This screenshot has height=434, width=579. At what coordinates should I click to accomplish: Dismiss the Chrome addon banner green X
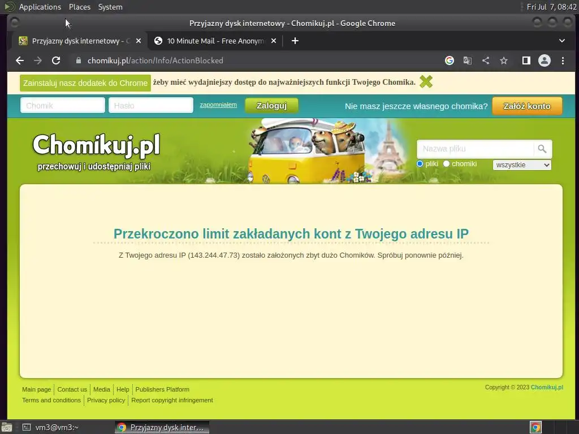(426, 81)
